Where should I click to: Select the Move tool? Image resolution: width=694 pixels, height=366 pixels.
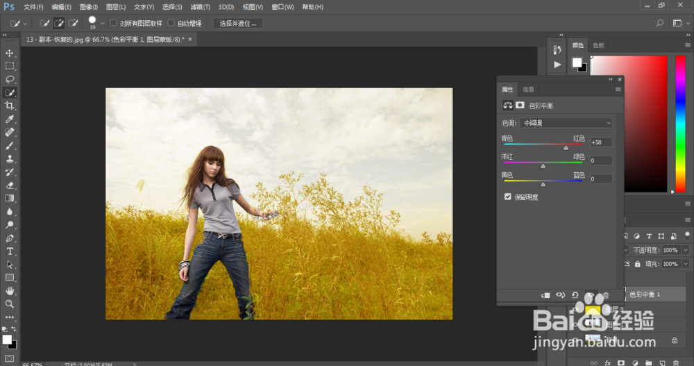pyautogui.click(x=9, y=53)
